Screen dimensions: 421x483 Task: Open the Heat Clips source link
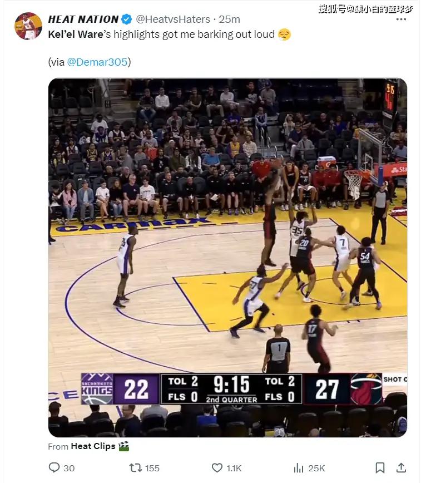[x=93, y=446]
